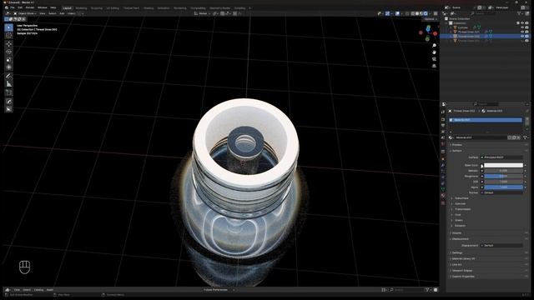Open the File menu
This screenshot has width=534, height=300.
coord(13,7)
